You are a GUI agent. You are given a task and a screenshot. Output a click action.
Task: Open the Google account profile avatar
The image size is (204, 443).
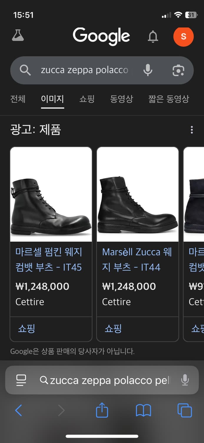pyautogui.click(x=184, y=37)
